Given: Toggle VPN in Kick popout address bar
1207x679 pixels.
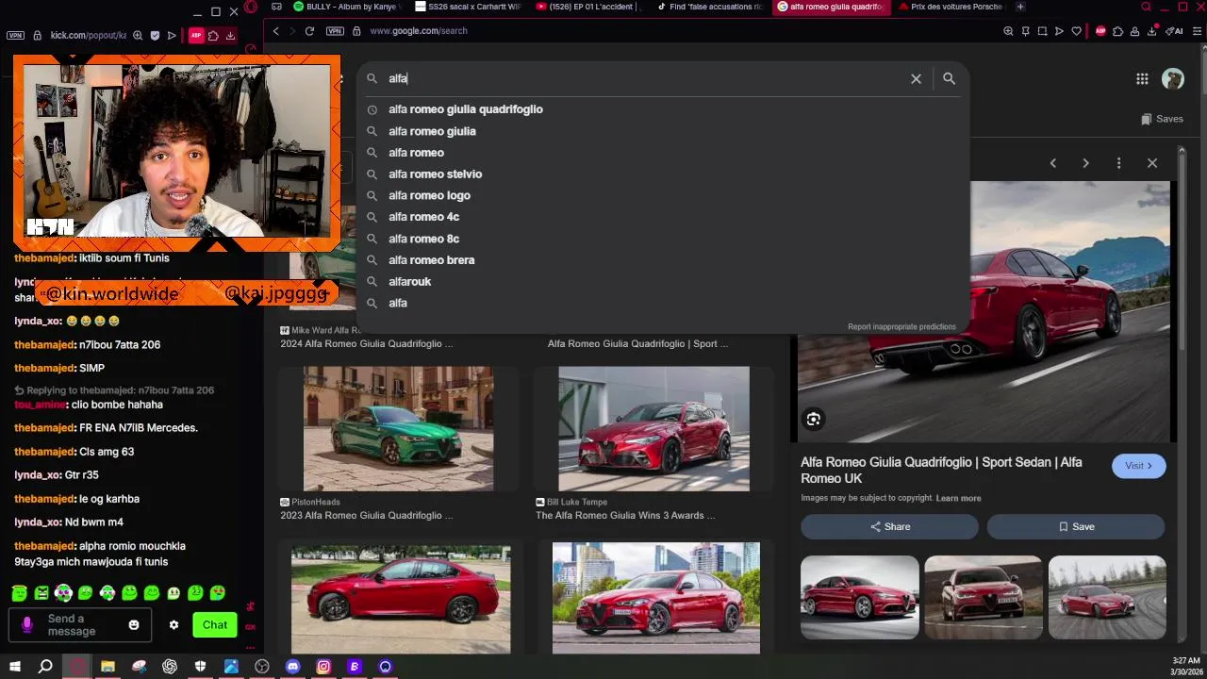Looking at the screenshot, I should pos(15,36).
